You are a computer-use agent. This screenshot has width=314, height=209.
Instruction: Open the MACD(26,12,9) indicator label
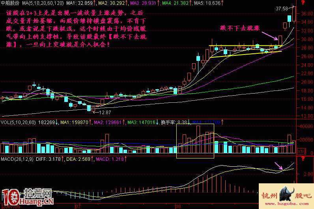(17, 159)
